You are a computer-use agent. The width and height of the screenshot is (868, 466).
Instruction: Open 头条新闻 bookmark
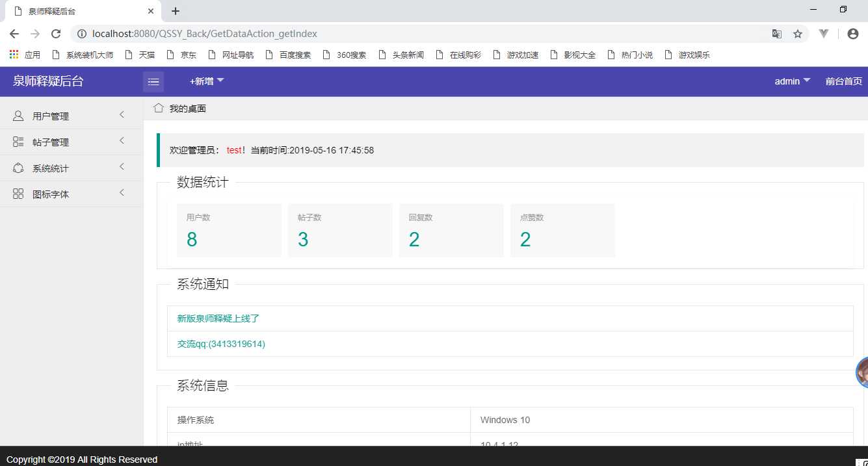401,55
